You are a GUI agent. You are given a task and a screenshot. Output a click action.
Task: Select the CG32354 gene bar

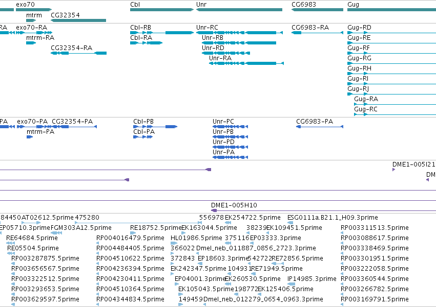coord(78,20)
